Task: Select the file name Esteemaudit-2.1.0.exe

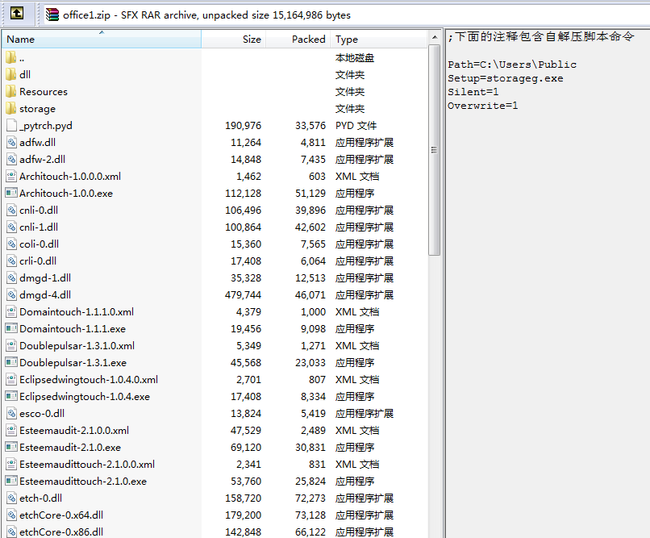Action: 70,447
